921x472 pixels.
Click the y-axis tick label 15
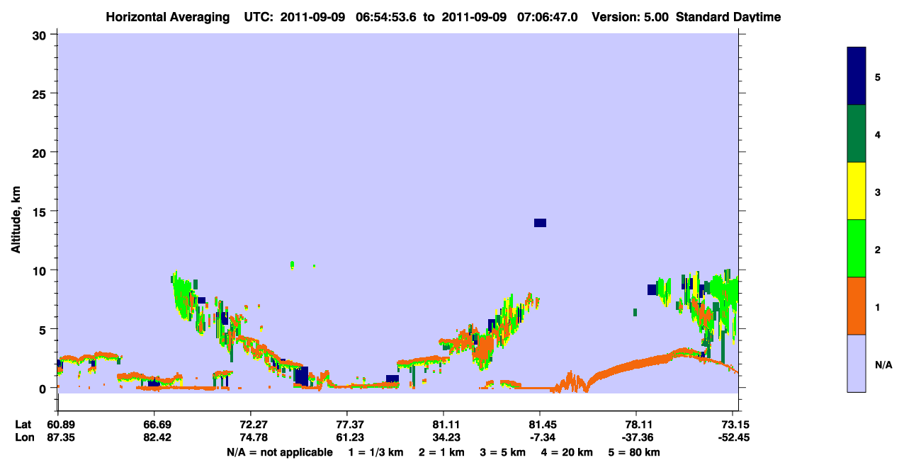(41, 212)
